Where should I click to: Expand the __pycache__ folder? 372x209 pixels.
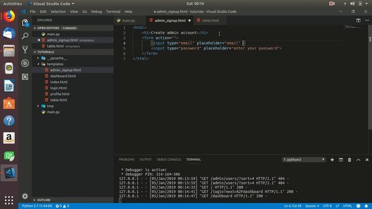pos(38,58)
